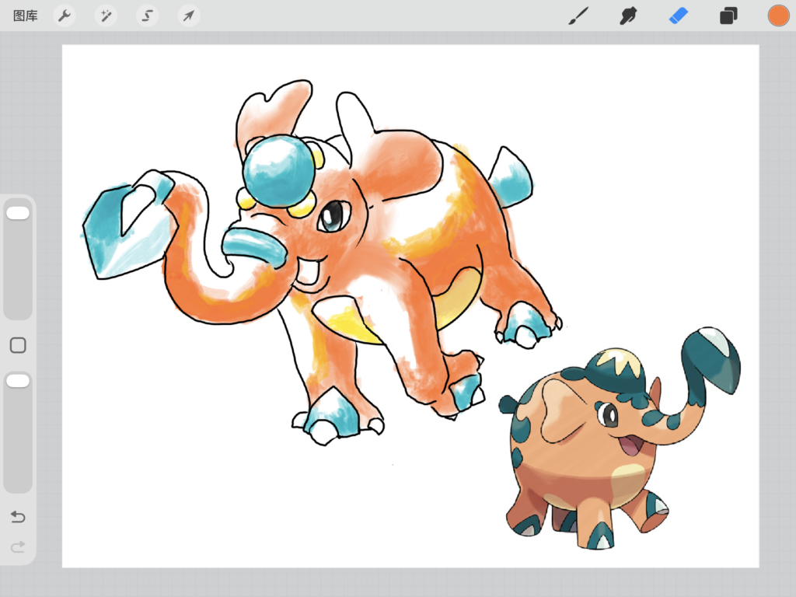This screenshot has height=597, width=796.
Task: Select the Paint brush tool
Action: (x=578, y=16)
